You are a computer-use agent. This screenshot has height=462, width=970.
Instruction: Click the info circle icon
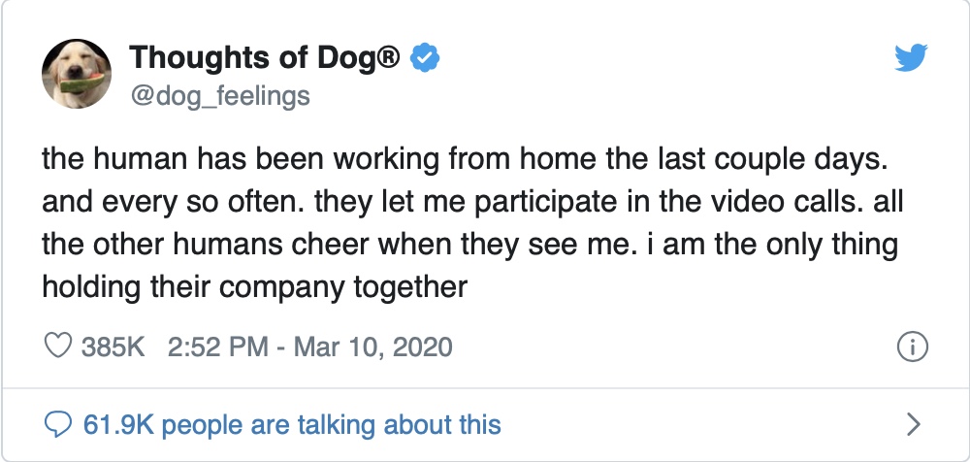point(913,346)
